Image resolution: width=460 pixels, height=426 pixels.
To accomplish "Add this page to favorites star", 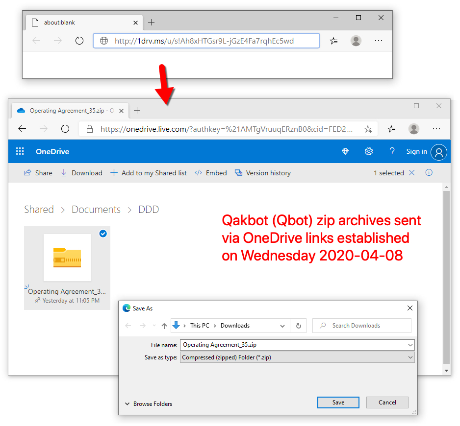I will pyautogui.click(x=368, y=129).
